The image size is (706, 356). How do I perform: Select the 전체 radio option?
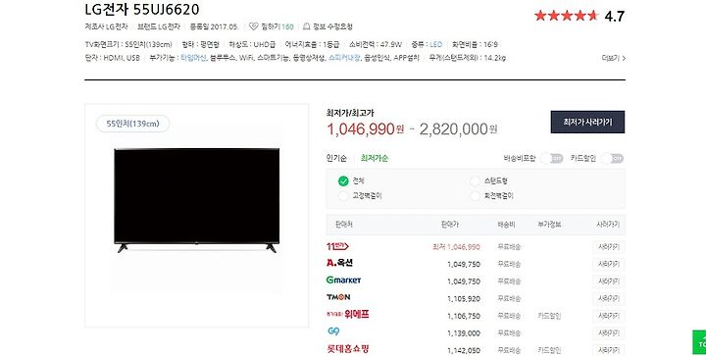pyautogui.click(x=343, y=180)
